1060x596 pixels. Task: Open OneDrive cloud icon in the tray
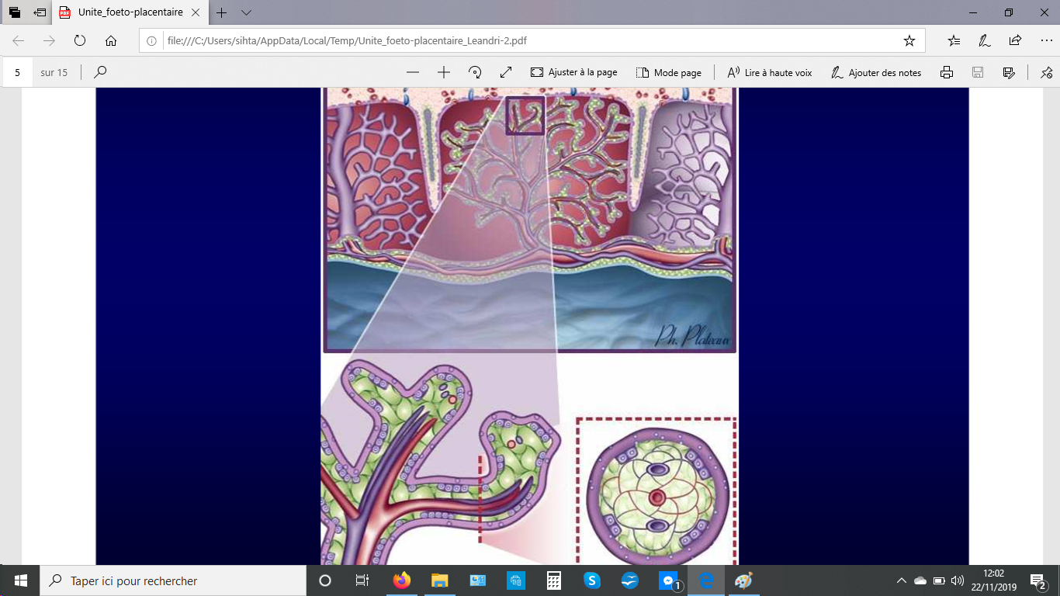(920, 580)
